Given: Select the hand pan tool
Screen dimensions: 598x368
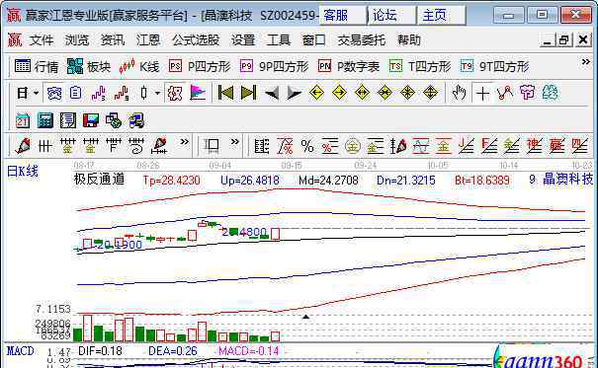Looking at the screenshot, I should [459, 93].
